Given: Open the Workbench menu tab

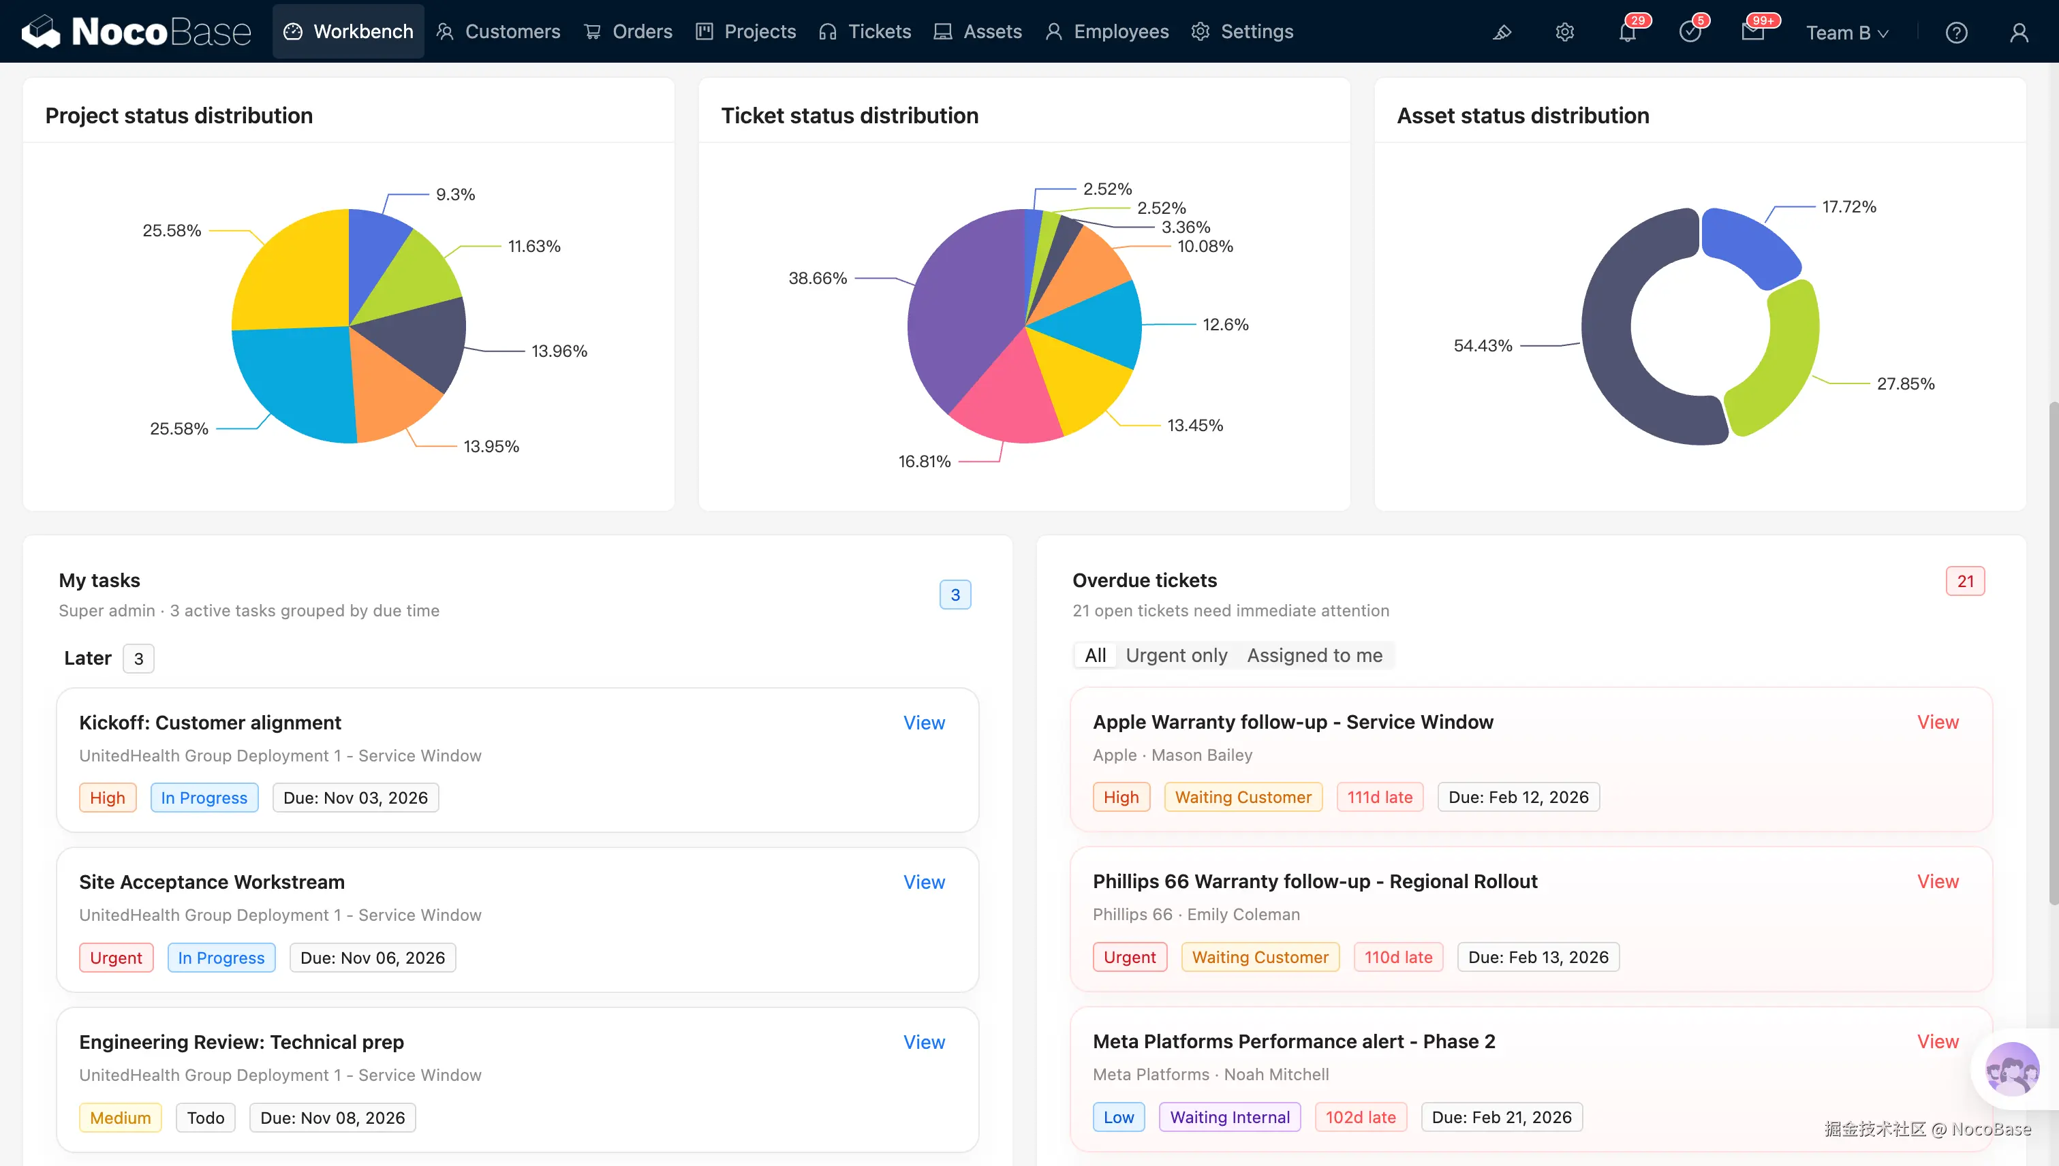Looking at the screenshot, I should (x=349, y=31).
